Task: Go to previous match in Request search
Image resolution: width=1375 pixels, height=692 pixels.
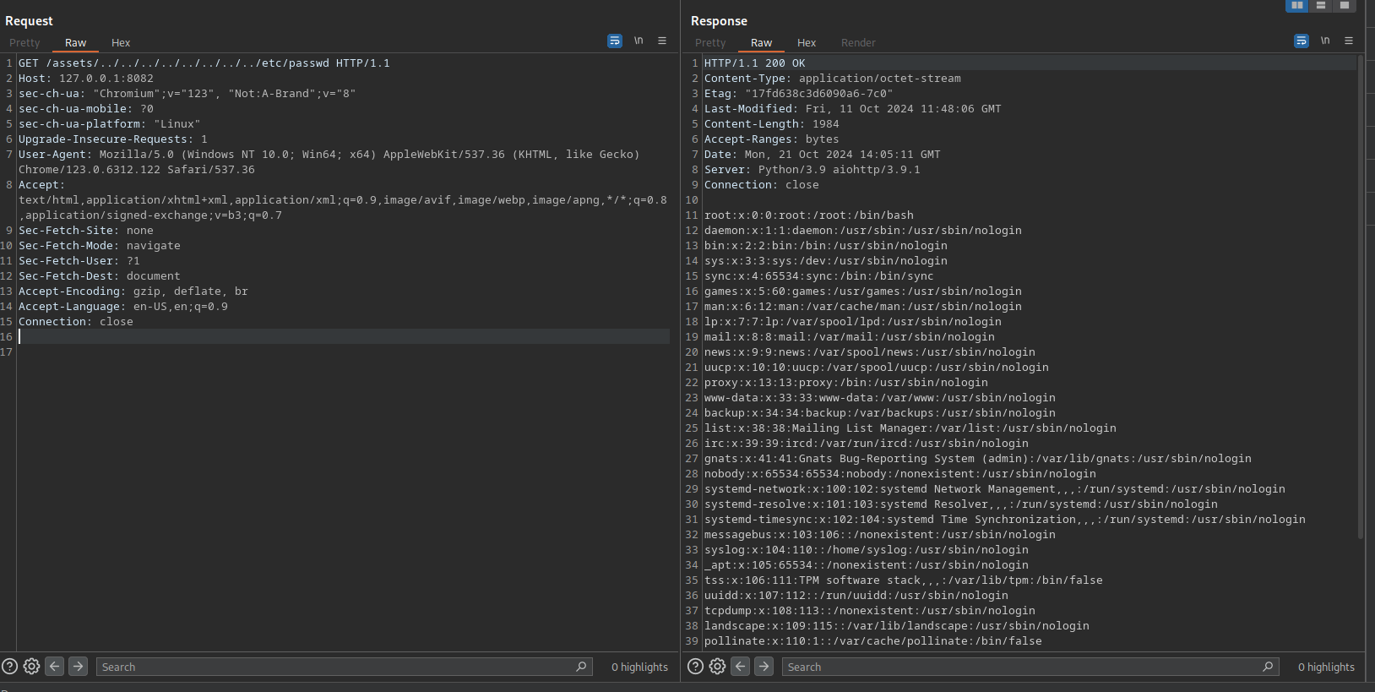Action: [x=54, y=666]
